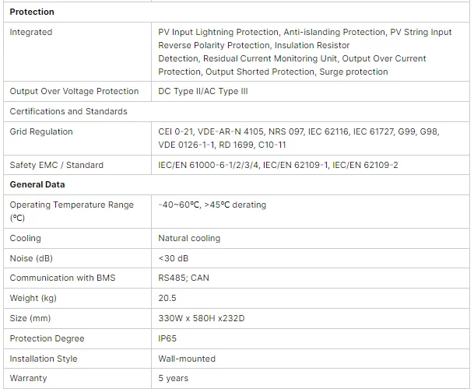Click the -40~60℃ derating value

tap(212, 205)
